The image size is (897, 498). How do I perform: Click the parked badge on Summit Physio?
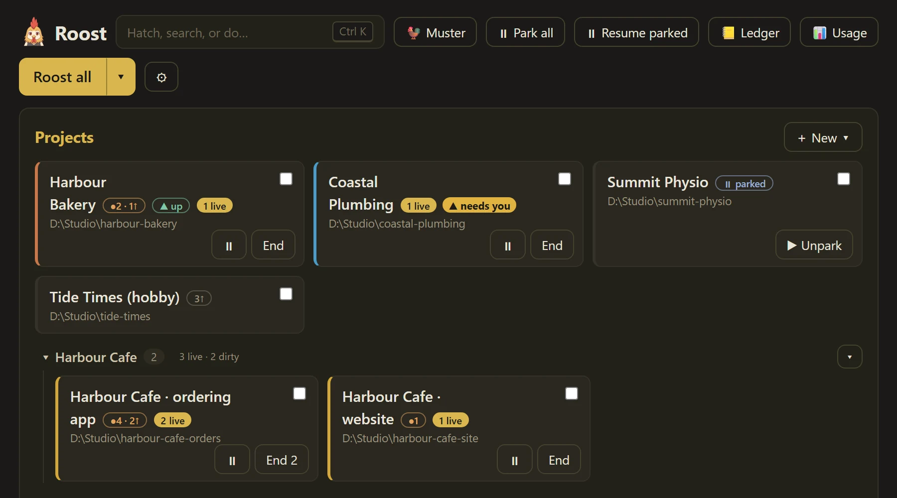coord(744,183)
